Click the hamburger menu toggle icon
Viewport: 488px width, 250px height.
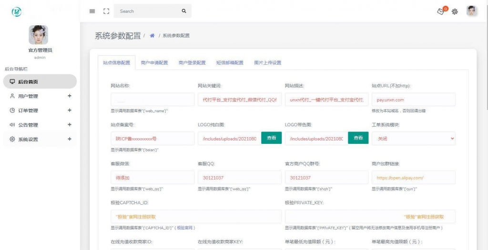coord(92,11)
